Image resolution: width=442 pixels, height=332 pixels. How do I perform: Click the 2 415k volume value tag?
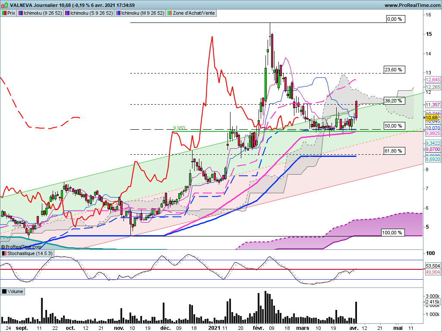(433, 302)
